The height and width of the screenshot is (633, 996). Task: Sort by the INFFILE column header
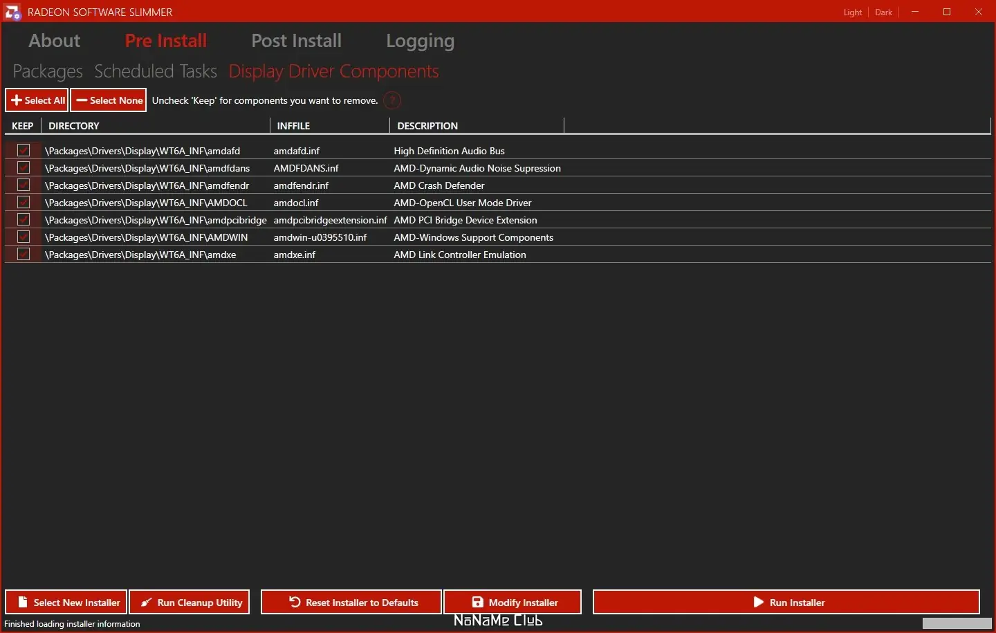[330, 126]
